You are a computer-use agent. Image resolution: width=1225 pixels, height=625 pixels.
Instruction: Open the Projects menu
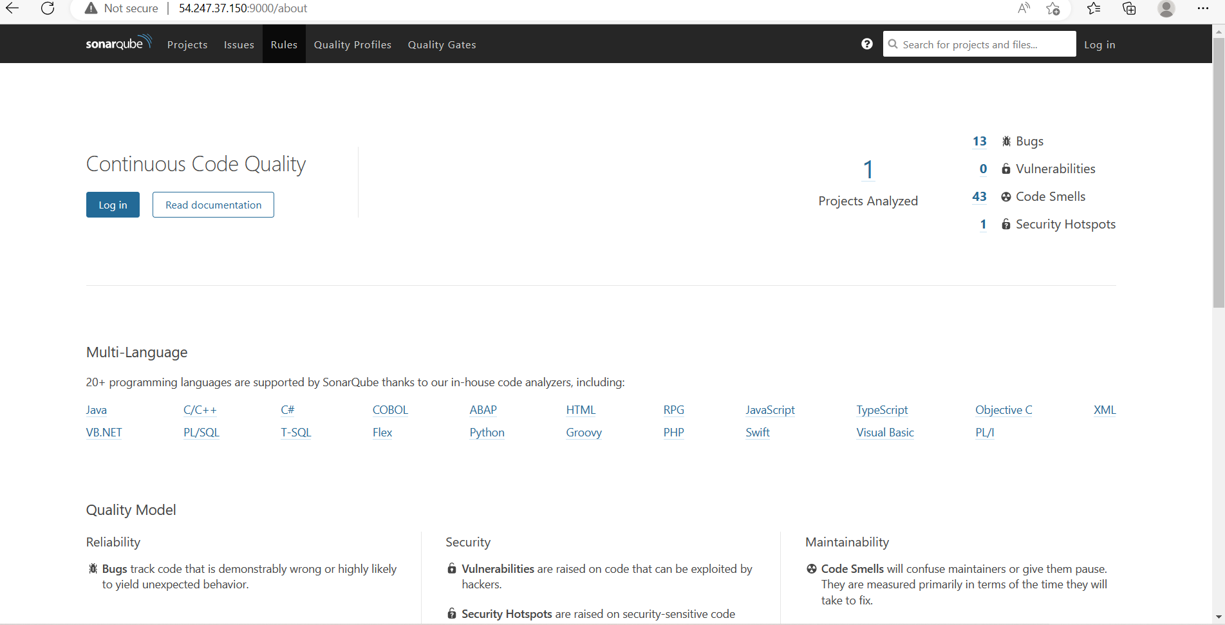click(x=187, y=44)
